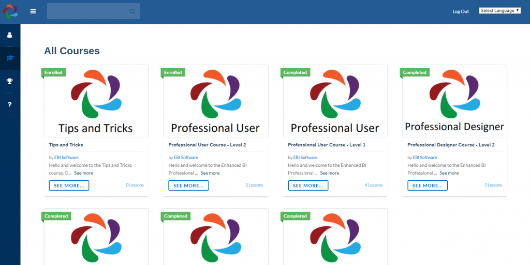Toggle the hamburger menu icon
530x265 pixels.
point(33,11)
